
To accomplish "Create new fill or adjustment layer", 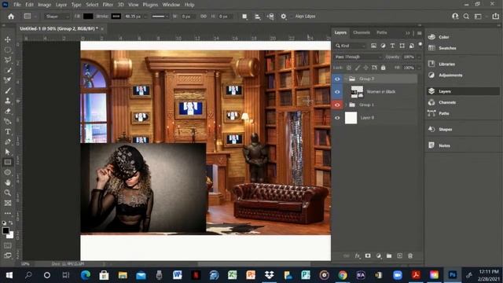I will [379, 255].
